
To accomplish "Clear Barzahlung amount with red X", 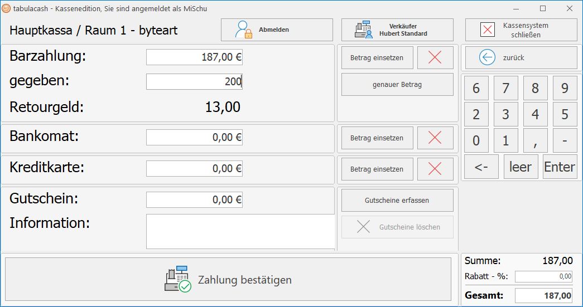I will [x=435, y=57].
